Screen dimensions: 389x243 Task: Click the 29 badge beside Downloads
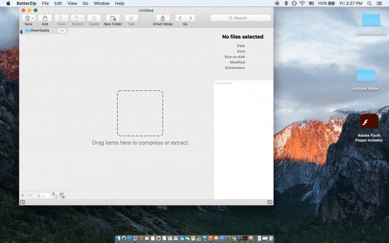point(62,30)
